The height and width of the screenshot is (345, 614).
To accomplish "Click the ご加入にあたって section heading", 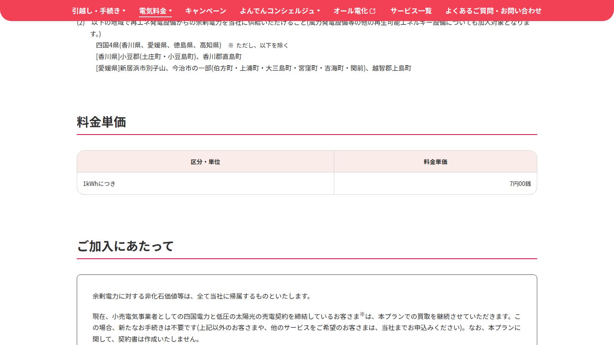I will [125, 246].
